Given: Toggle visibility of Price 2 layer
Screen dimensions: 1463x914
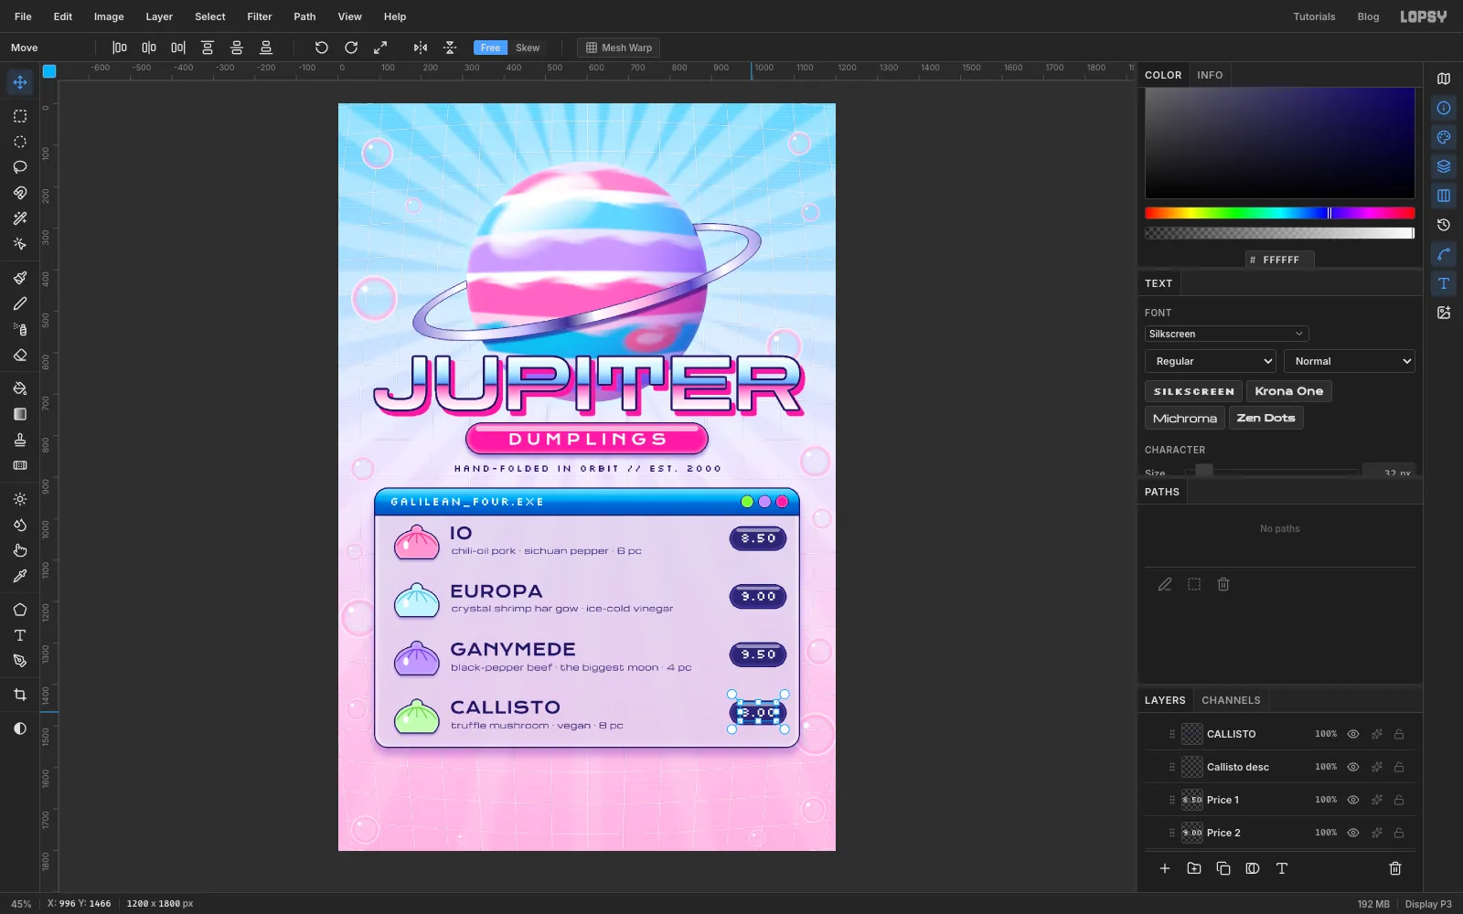Looking at the screenshot, I should (1353, 833).
